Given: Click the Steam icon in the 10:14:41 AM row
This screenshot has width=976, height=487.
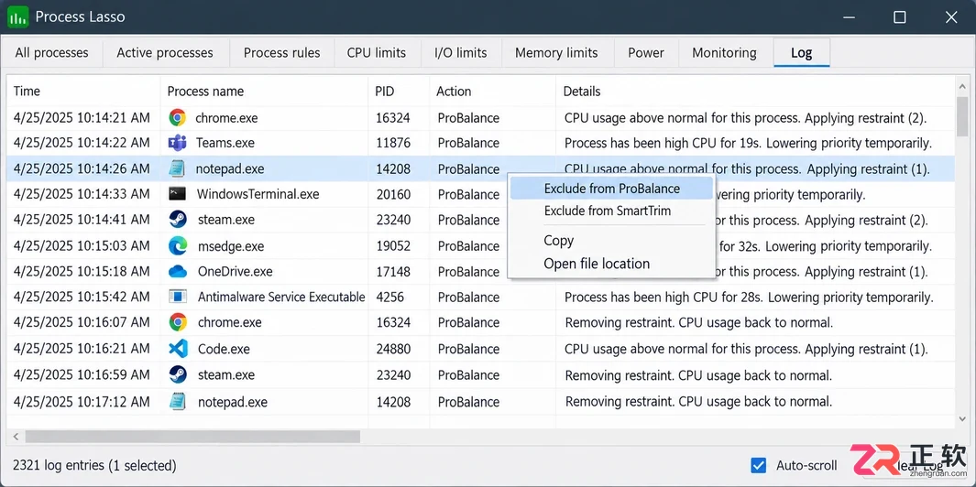Looking at the screenshot, I should click(x=178, y=220).
